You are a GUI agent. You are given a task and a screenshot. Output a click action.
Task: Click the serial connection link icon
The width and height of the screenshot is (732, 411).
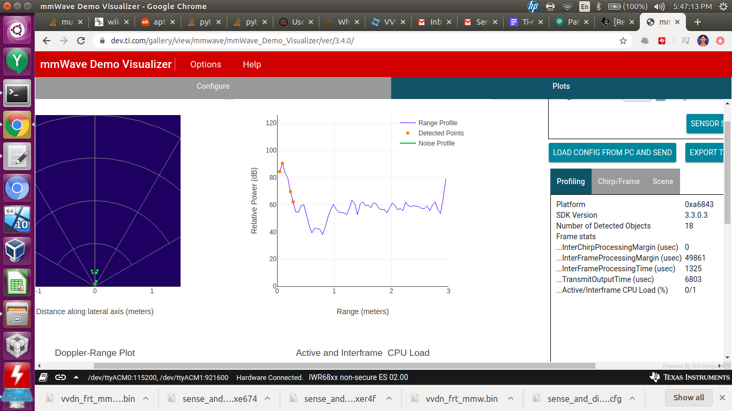[61, 377]
